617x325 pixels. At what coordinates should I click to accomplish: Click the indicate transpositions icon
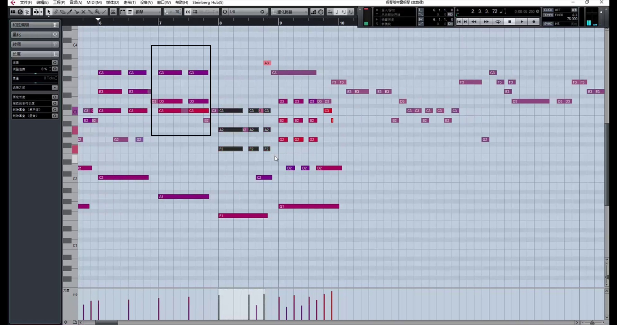tap(113, 12)
